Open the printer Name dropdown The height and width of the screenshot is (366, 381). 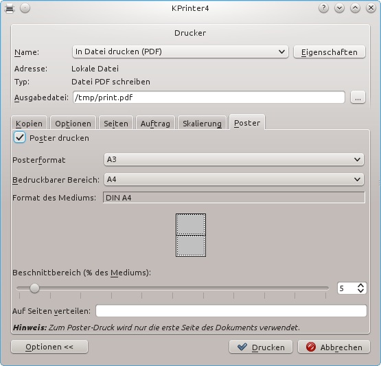coord(181,52)
